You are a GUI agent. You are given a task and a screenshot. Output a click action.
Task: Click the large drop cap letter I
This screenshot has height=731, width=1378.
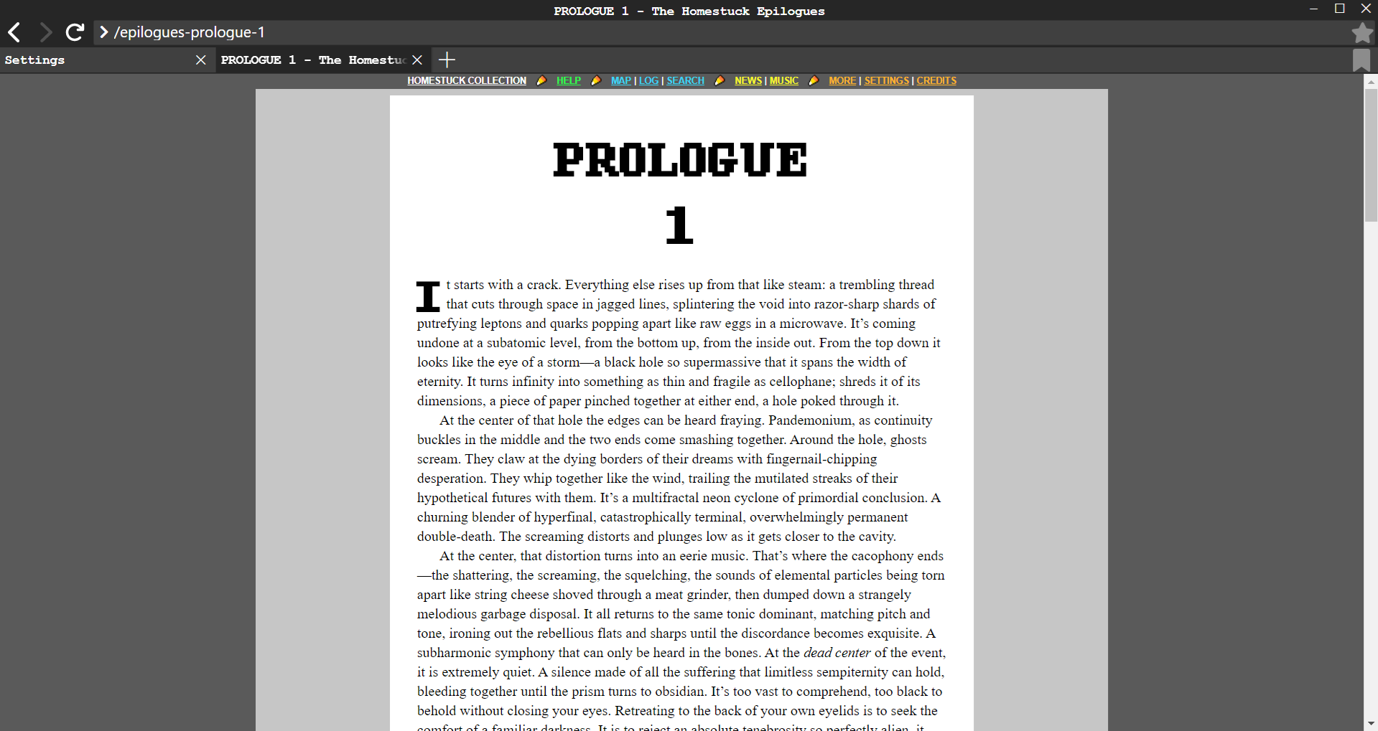428,296
